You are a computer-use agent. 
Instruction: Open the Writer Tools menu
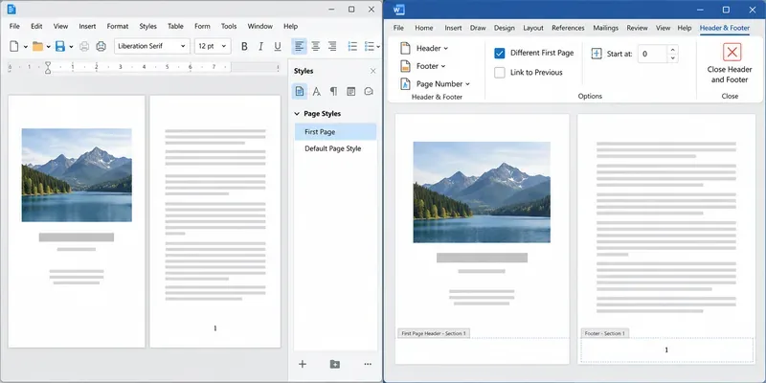pyautogui.click(x=229, y=27)
